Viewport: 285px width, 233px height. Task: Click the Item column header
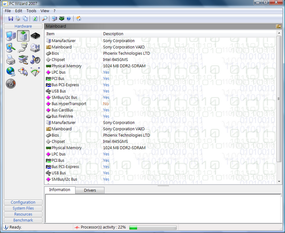73,34
